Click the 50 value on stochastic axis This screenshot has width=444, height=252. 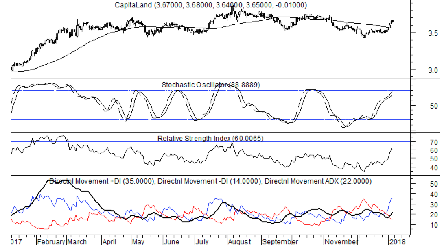click(434, 106)
